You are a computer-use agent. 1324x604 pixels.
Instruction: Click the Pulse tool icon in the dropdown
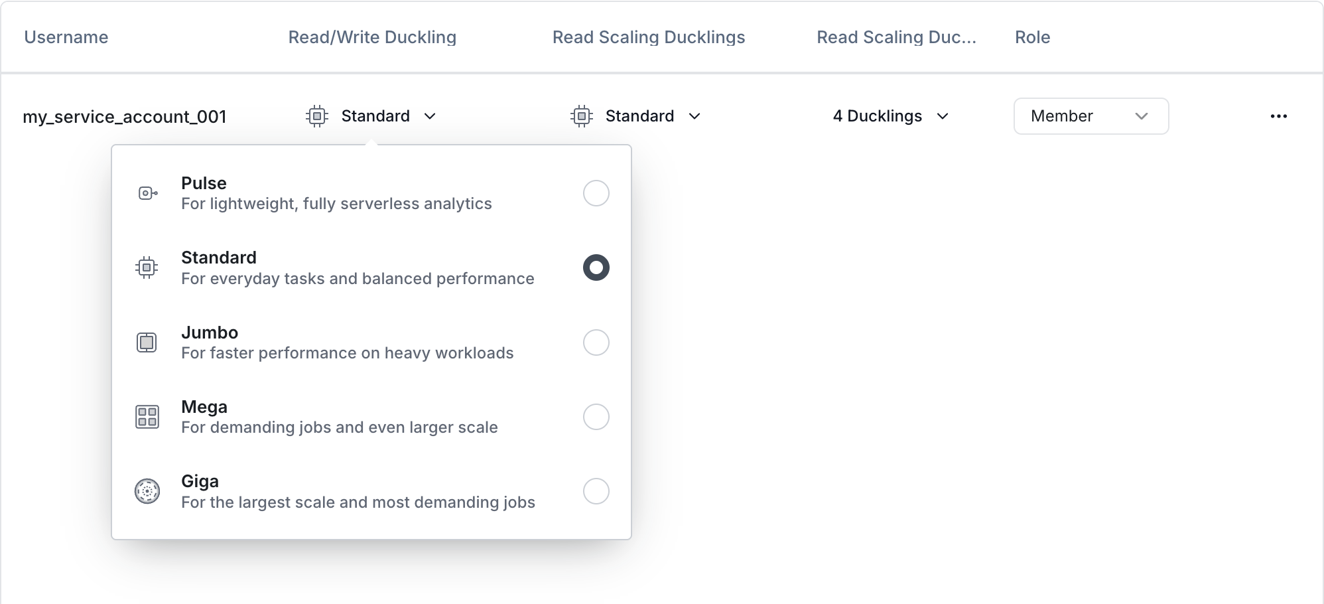(147, 192)
